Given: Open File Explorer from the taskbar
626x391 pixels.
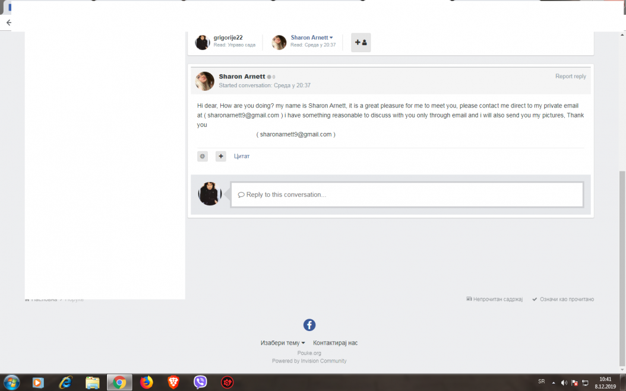Looking at the screenshot, I should point(92,382).
